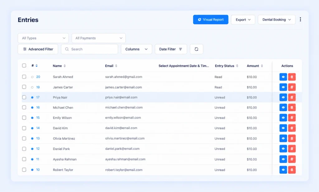
Task: Click the refresh entries icon button
Action: coord(196,49)
